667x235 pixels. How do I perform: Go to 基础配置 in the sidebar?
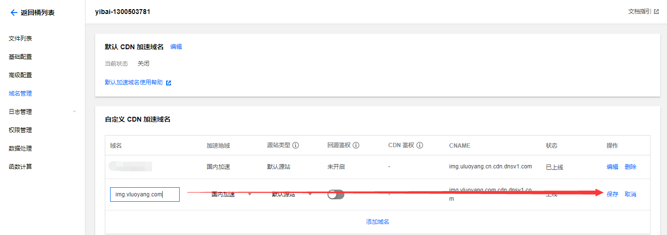[x=20, y=57]
